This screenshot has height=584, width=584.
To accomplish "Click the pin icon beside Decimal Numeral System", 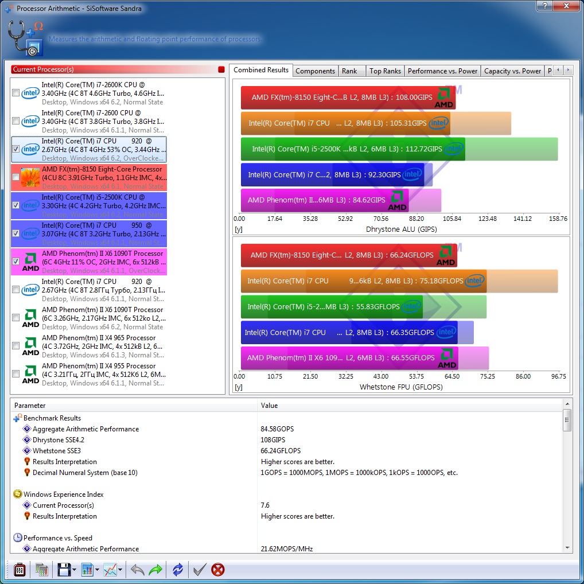I will click(27, 472).
